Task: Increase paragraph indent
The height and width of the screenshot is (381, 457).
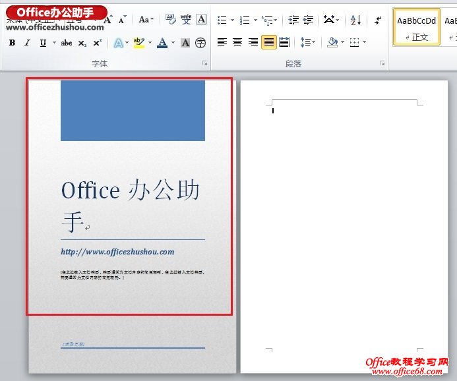Action: click(x=308, y=20)
